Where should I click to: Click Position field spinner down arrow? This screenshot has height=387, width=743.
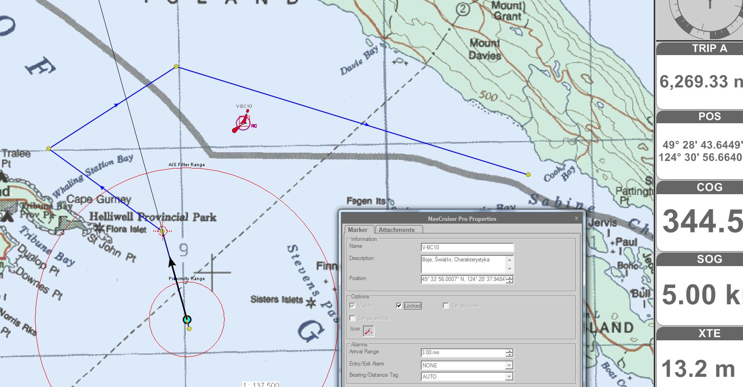[x=509, y=281]
